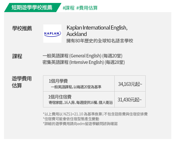Click the 1個月住宿費 table cell
Viewport: 174px width, 142px height.
pyautogui.click(x=79, y=99)
